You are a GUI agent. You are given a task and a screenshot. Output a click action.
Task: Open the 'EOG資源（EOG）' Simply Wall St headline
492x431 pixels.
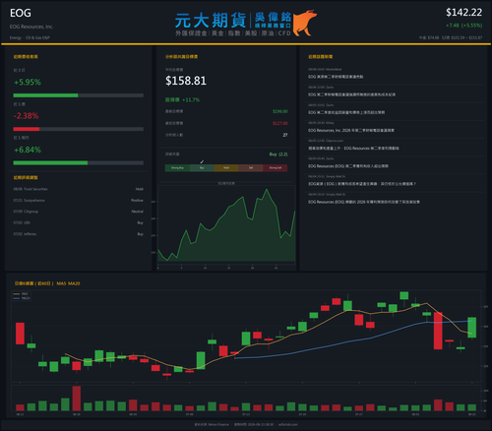[362, 184]
